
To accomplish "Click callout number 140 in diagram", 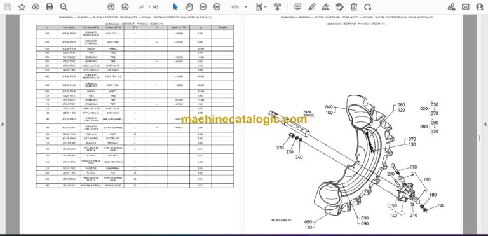I will pyautogui.click(x=395, y=215).
